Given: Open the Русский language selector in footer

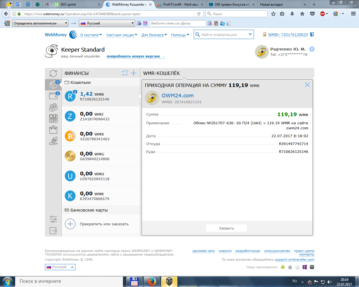Looking at the screenshot, I should click(60, 267).
